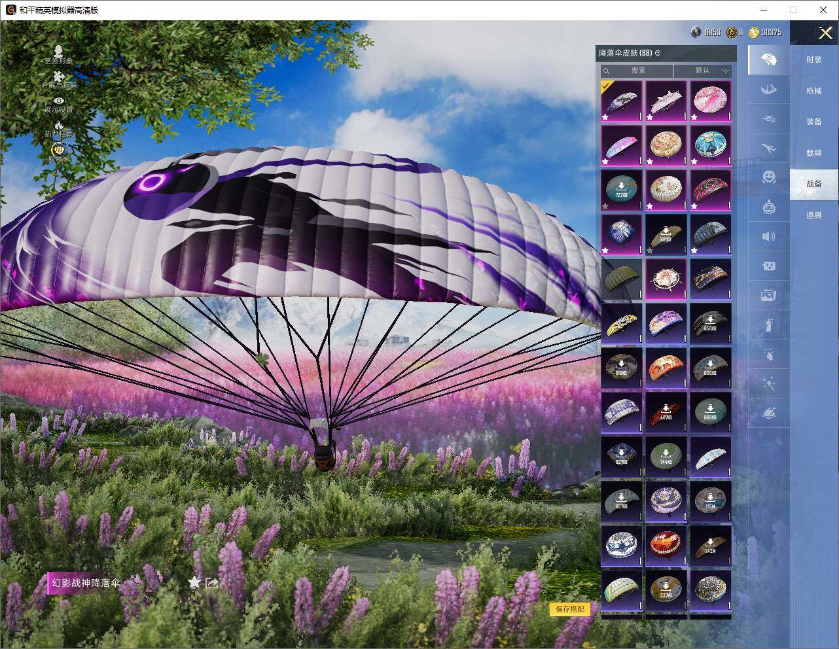Select the picture background category icon
Viewport: 839px width, 649px height.
click(x=769, y=295)
